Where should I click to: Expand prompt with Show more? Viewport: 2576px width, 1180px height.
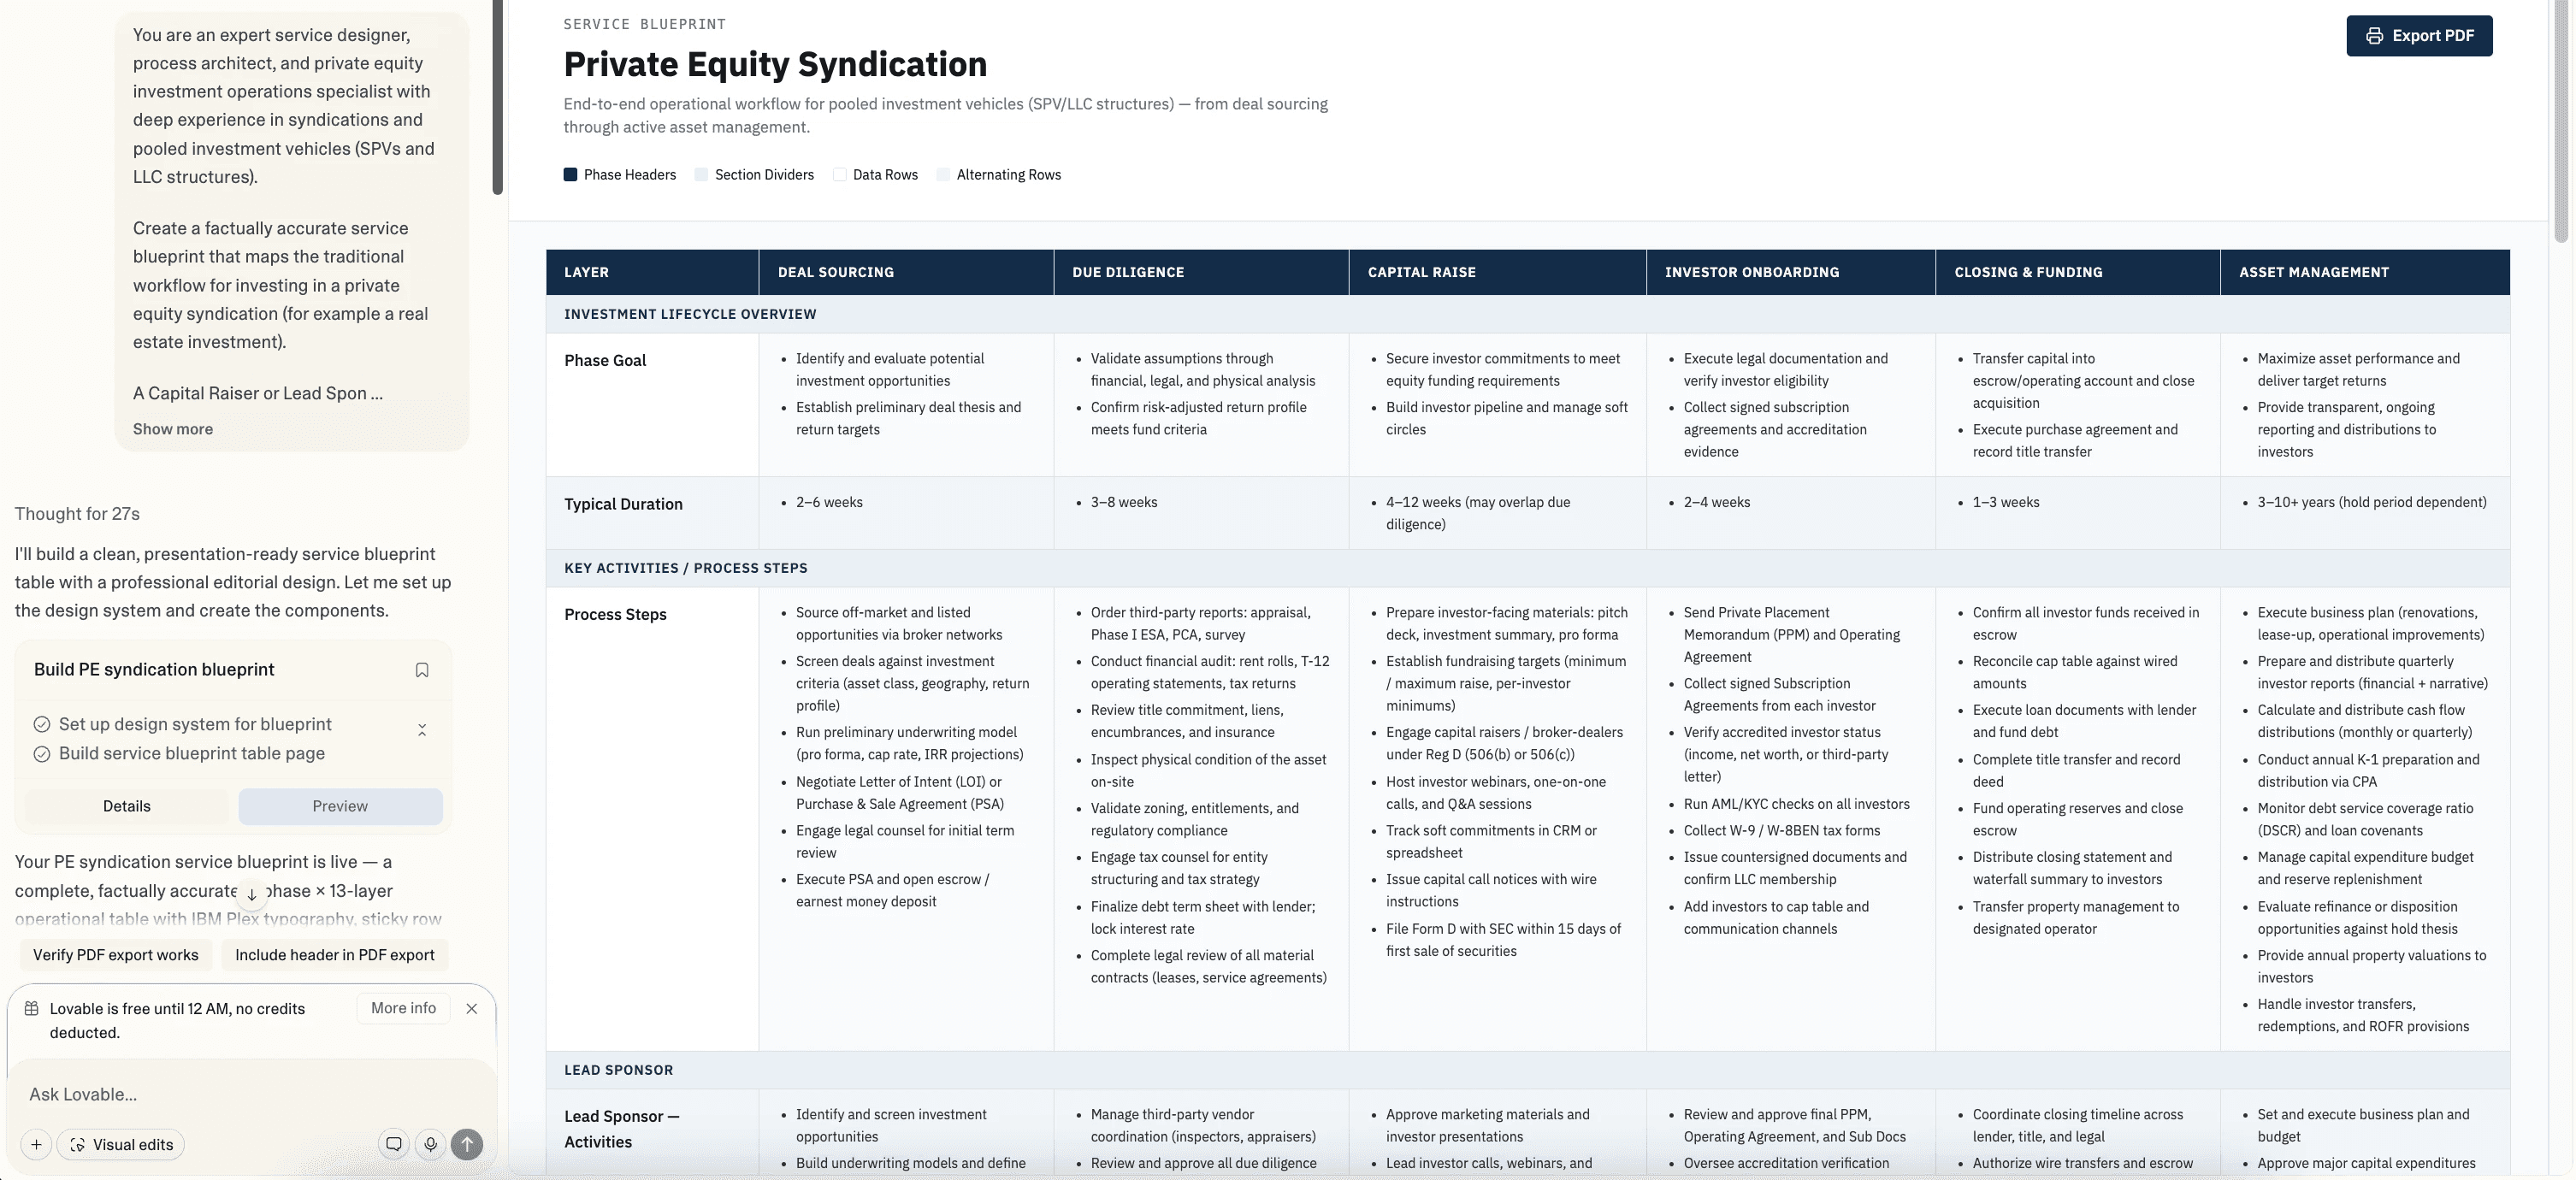pos(173,429)
